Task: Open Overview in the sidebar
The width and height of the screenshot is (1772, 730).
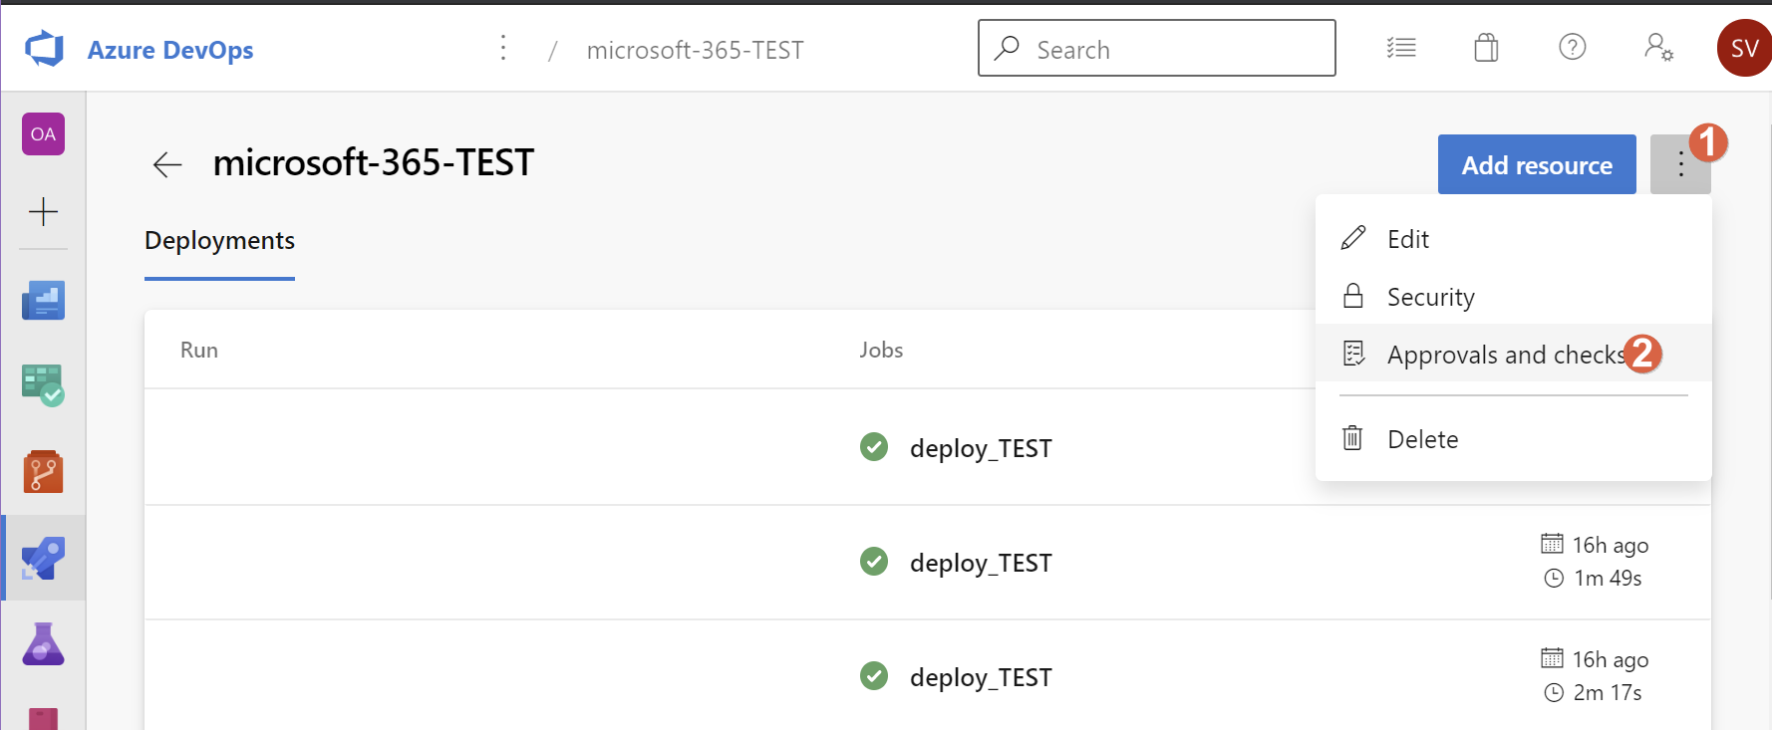Action: 43,300
